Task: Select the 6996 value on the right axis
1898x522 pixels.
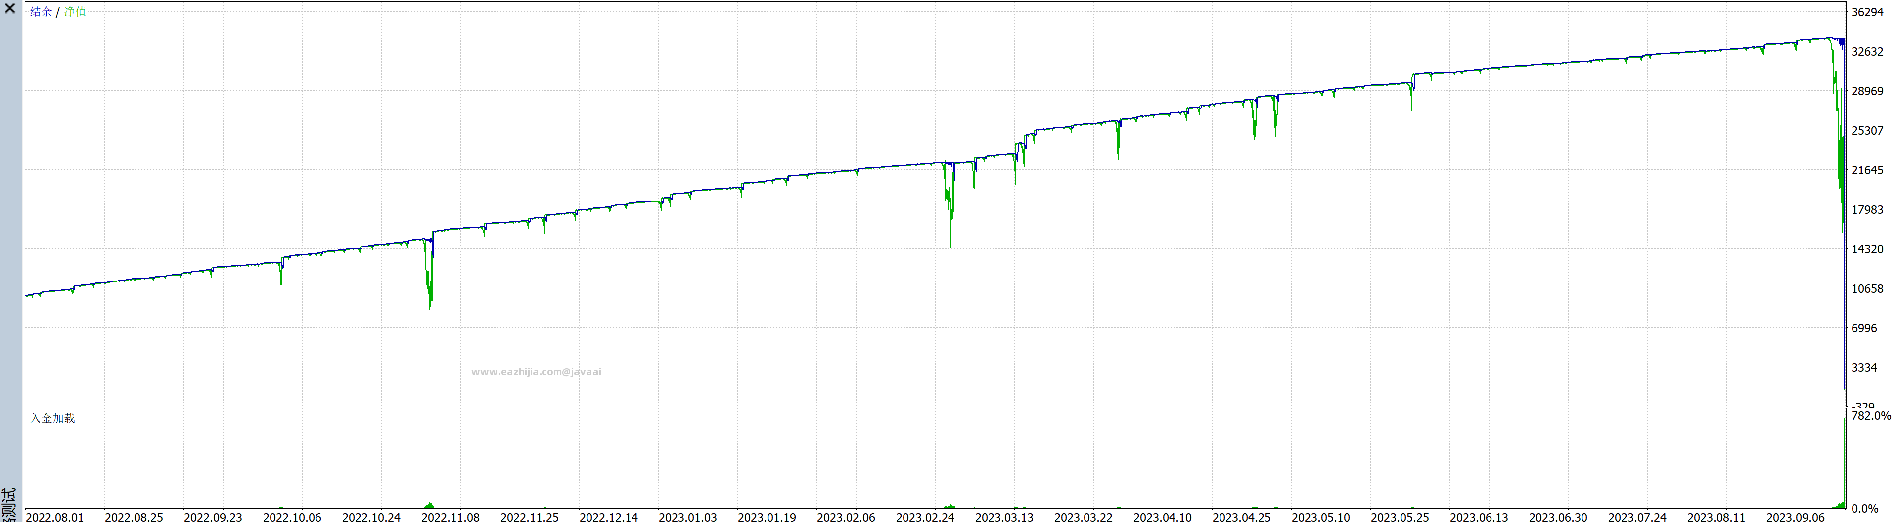Action: [x=1864, y=328]
